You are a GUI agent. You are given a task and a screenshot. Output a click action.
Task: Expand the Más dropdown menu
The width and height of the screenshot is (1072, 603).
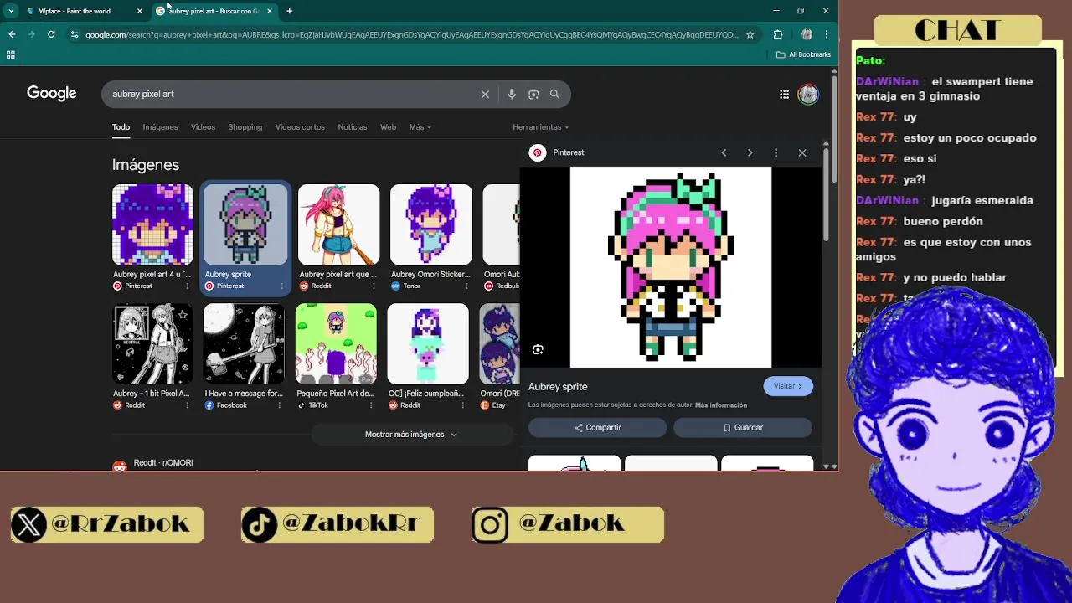click(420, 127)
